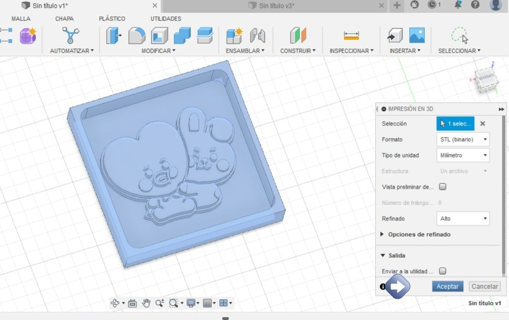509x320 pixels.
Task: Click the Viewports layout icon
Action: (x=223, y=303)
